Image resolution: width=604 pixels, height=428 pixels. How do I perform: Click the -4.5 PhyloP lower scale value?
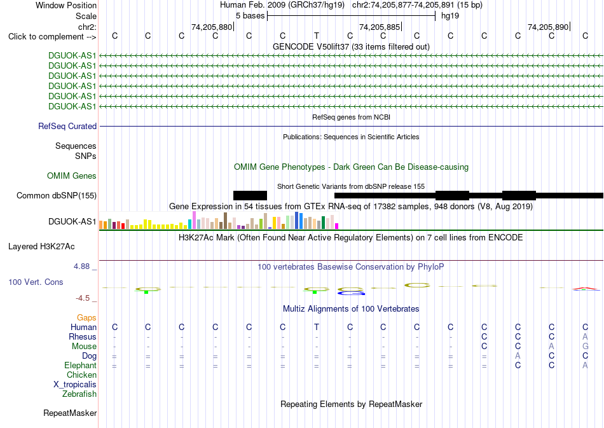click(x=83, y=298)
